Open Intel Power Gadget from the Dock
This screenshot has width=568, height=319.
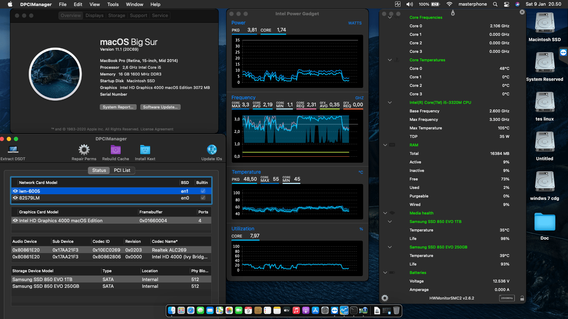click(x=344, y=310)
